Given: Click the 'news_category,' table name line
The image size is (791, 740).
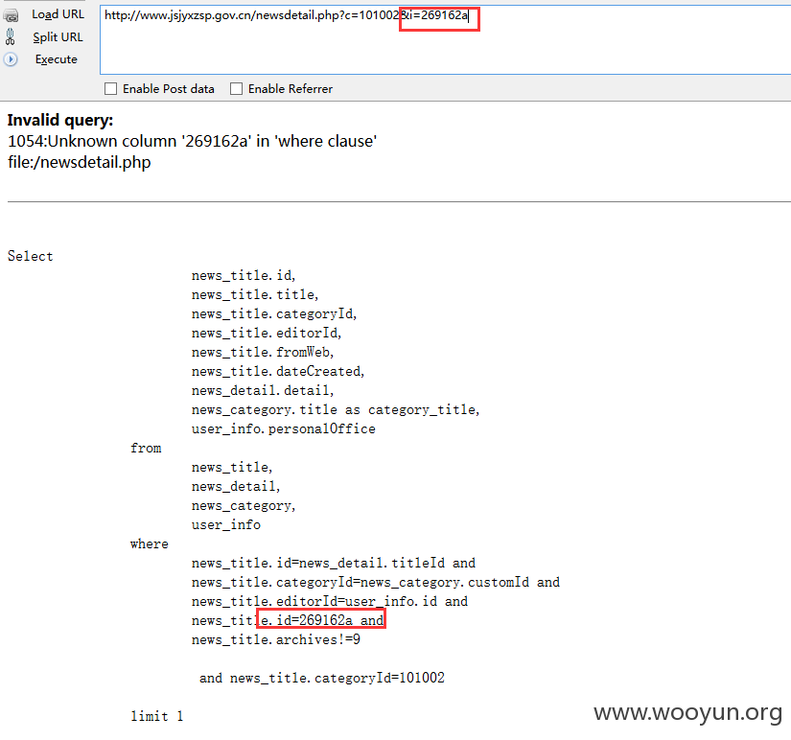Looking at the screenshot, I should tap(244, 505).
